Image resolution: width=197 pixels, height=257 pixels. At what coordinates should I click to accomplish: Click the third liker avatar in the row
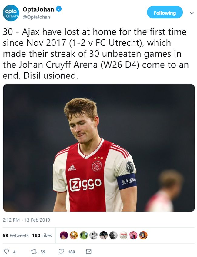click(84, 235)
